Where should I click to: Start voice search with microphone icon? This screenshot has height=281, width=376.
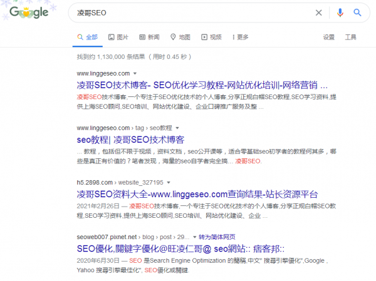(x=340, y=13)
